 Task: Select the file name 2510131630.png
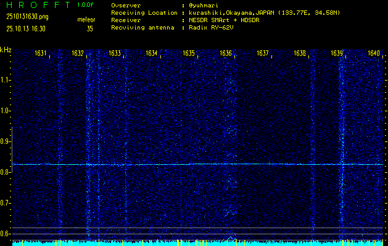coord(28,17)
